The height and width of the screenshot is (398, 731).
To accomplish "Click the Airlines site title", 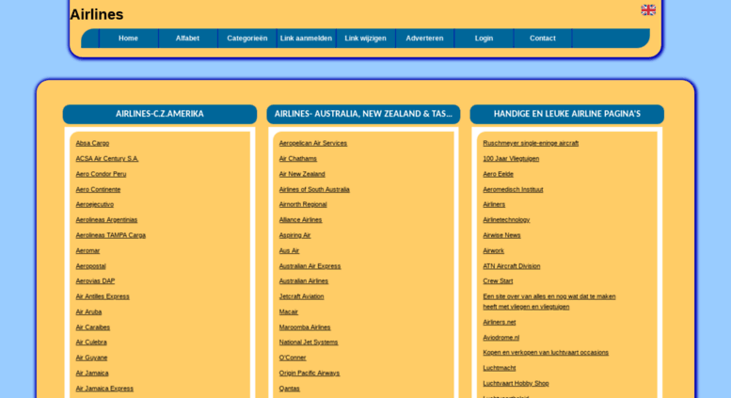I will tap(97, 14).
